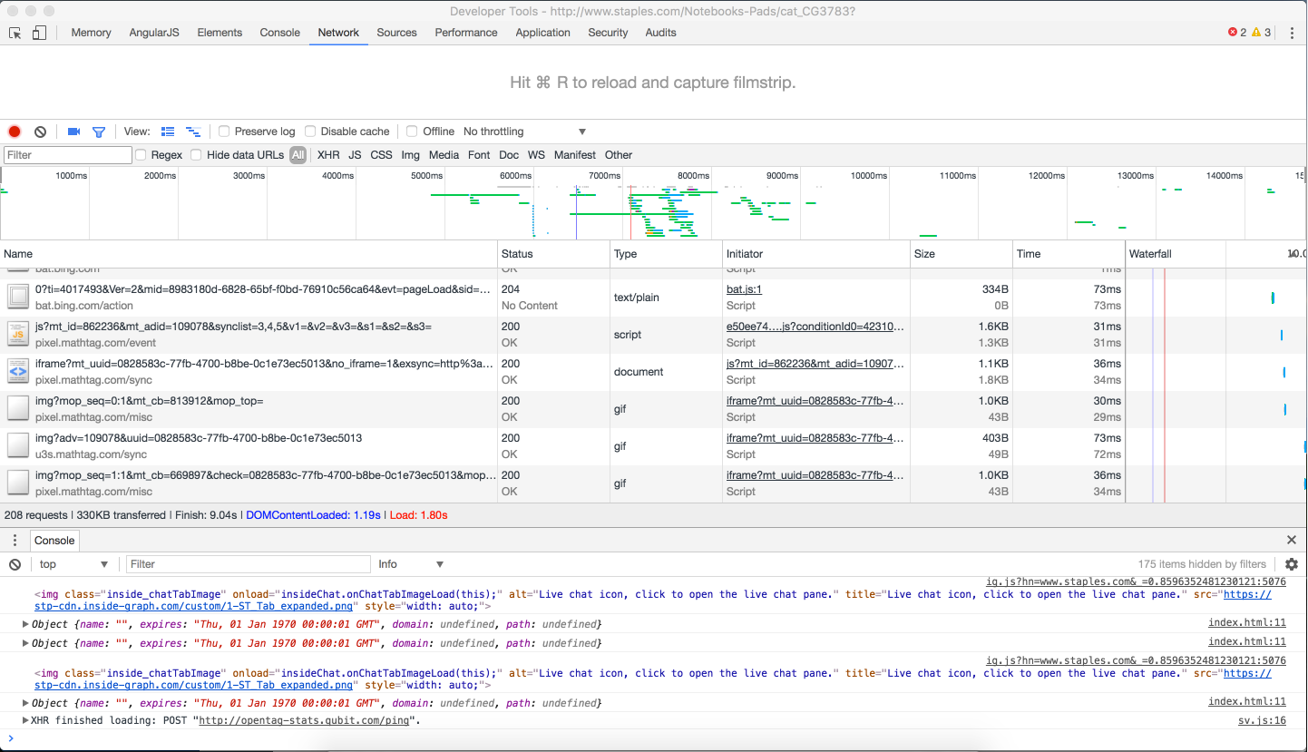Enable the Preserve log checkbox

(225, 132)
